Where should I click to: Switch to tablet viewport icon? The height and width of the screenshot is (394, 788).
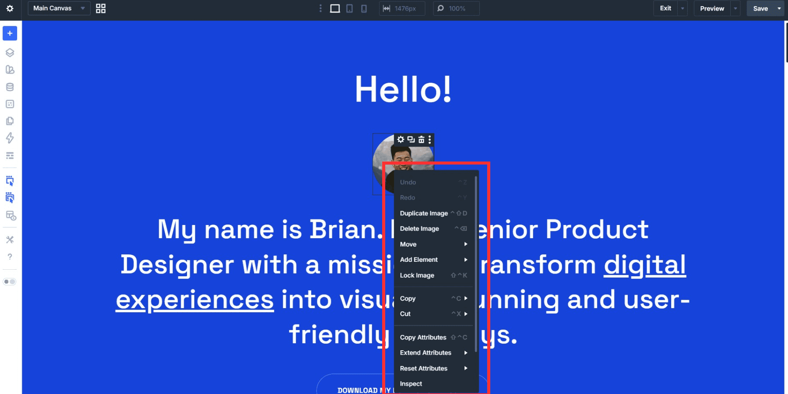pos(349,8)
